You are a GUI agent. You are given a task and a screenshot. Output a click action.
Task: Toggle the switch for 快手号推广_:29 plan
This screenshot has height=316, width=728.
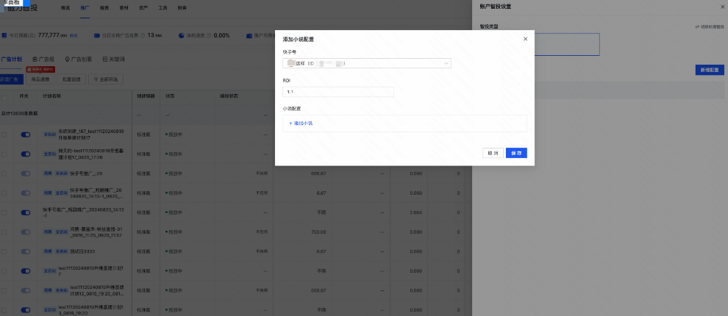26,173
